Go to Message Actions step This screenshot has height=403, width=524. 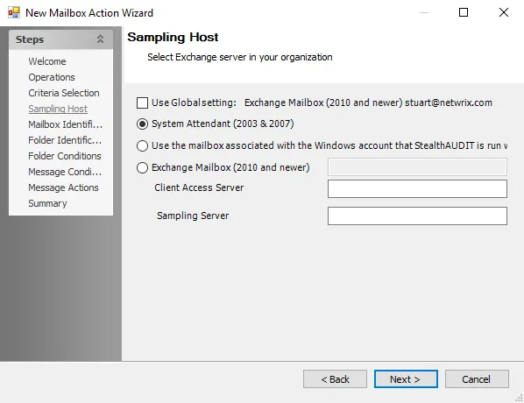coord(63,187)
